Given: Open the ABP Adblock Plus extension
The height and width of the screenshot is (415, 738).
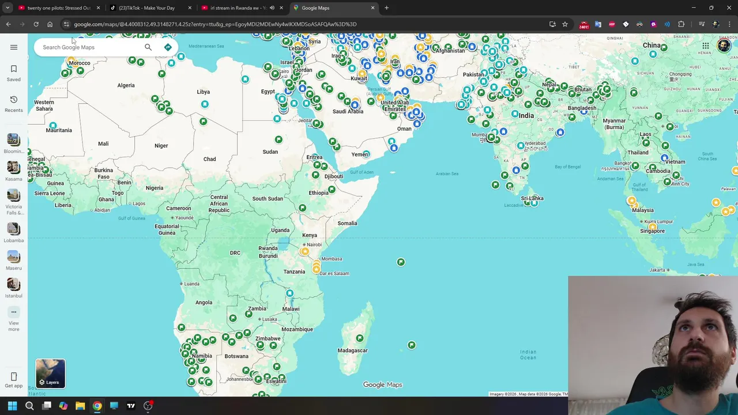Looking at the screenshot, I should click(x=612, y=24).
